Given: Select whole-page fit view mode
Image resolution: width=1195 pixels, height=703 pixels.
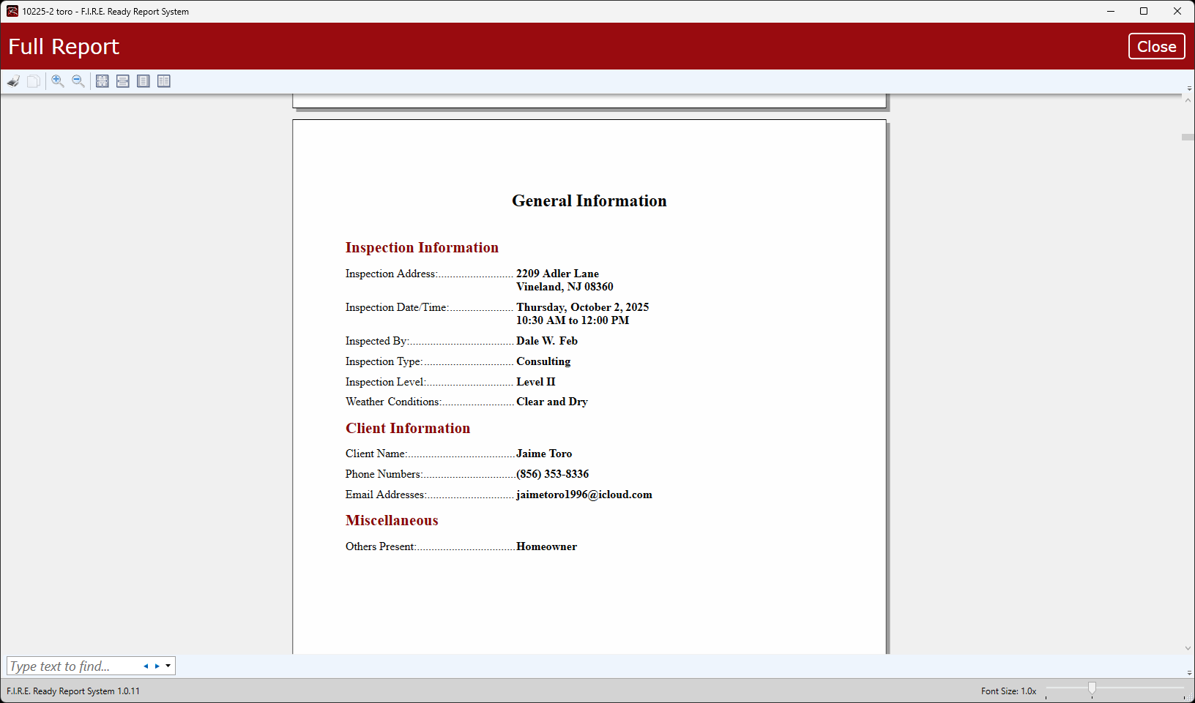Looking at the screenshot, I should pos(102,81).
